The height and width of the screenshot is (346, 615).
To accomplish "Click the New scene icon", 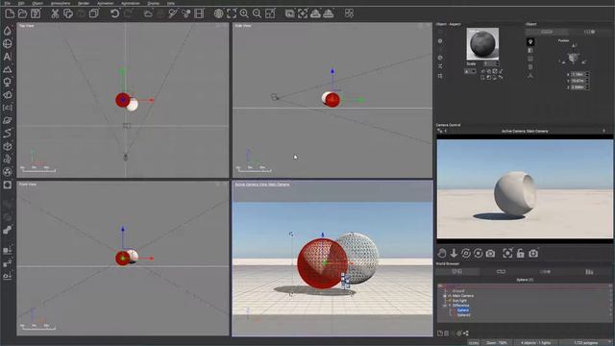I will pyautogui.click(x=10, y=13).
